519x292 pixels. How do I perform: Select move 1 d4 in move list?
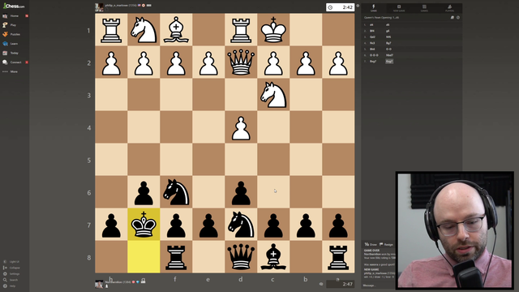click(x=371, y=25)
